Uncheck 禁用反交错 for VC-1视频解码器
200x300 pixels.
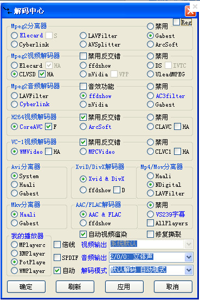point(83,142)
